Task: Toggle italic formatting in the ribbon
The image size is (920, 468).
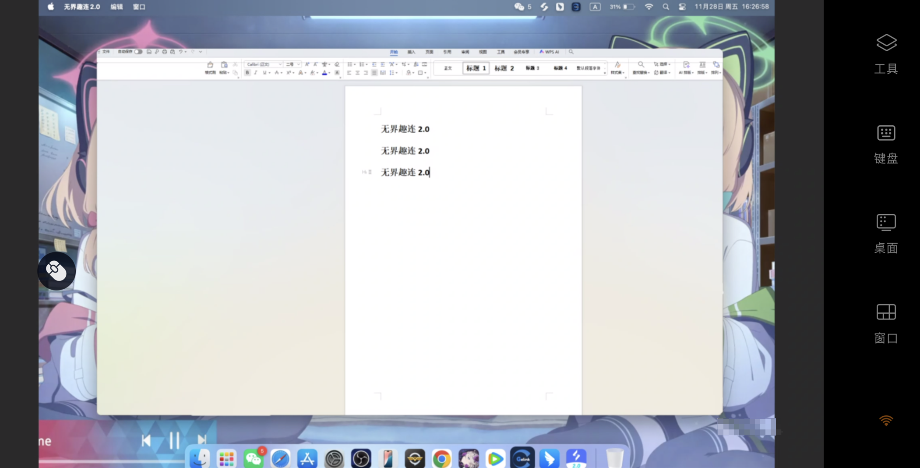Action: tap(256, 73)
